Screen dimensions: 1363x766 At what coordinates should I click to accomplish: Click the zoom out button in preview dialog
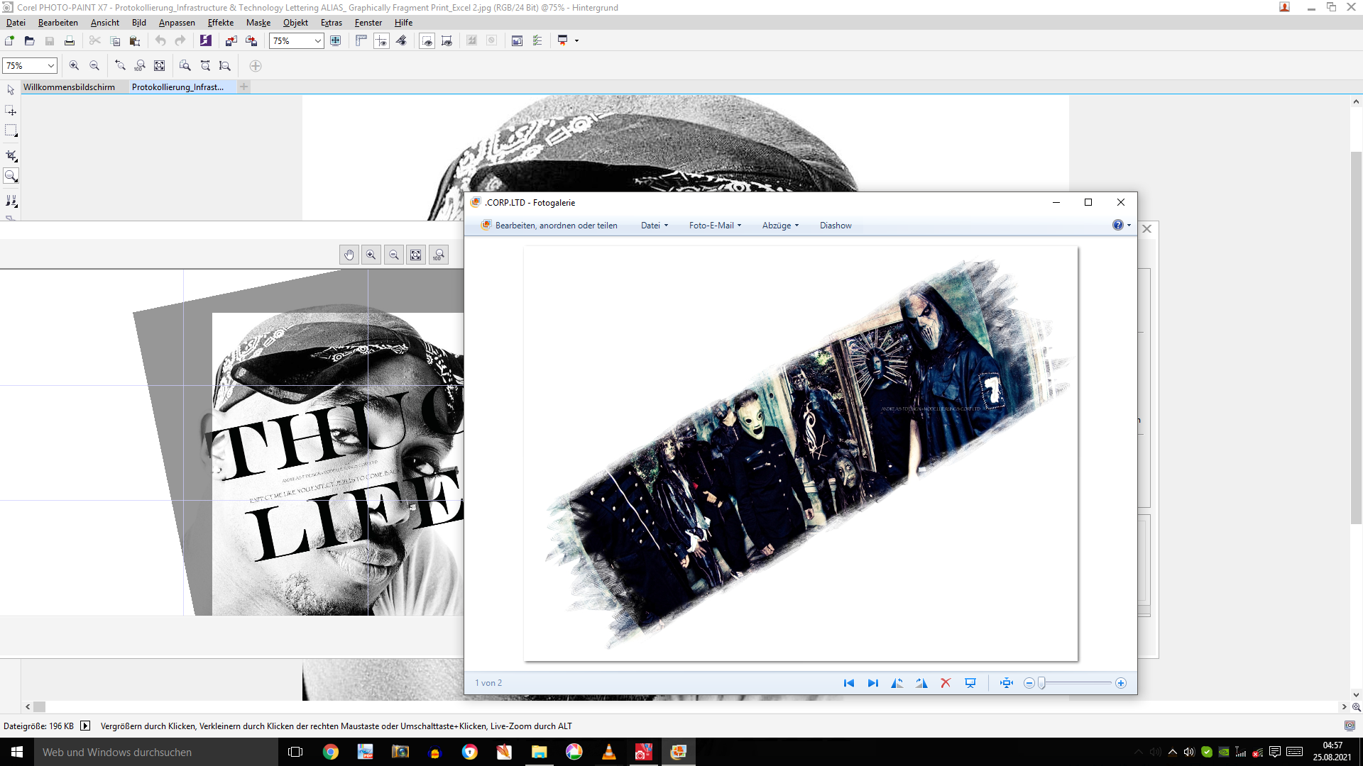click(394, 255)
